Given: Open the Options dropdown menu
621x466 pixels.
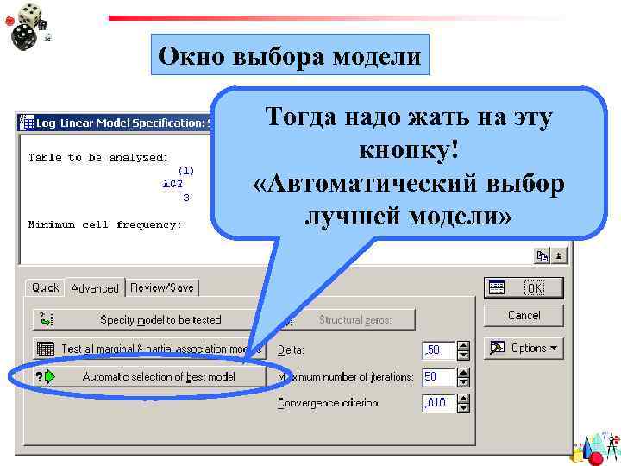Looking at the screenshot, I should point(524,349).
